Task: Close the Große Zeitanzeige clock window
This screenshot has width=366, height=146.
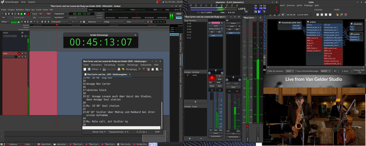Action: pos(135,35)
